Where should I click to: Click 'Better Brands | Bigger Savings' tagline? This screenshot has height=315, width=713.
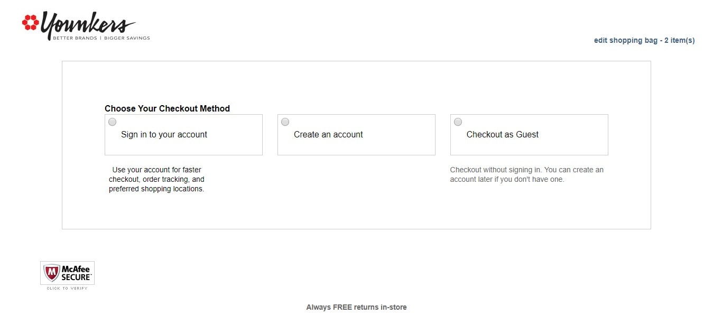[x=101, y=38]
